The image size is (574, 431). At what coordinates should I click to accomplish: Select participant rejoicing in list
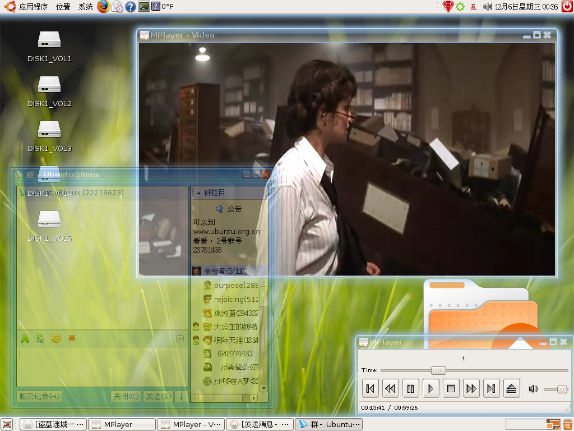click(x=230, y=299)
